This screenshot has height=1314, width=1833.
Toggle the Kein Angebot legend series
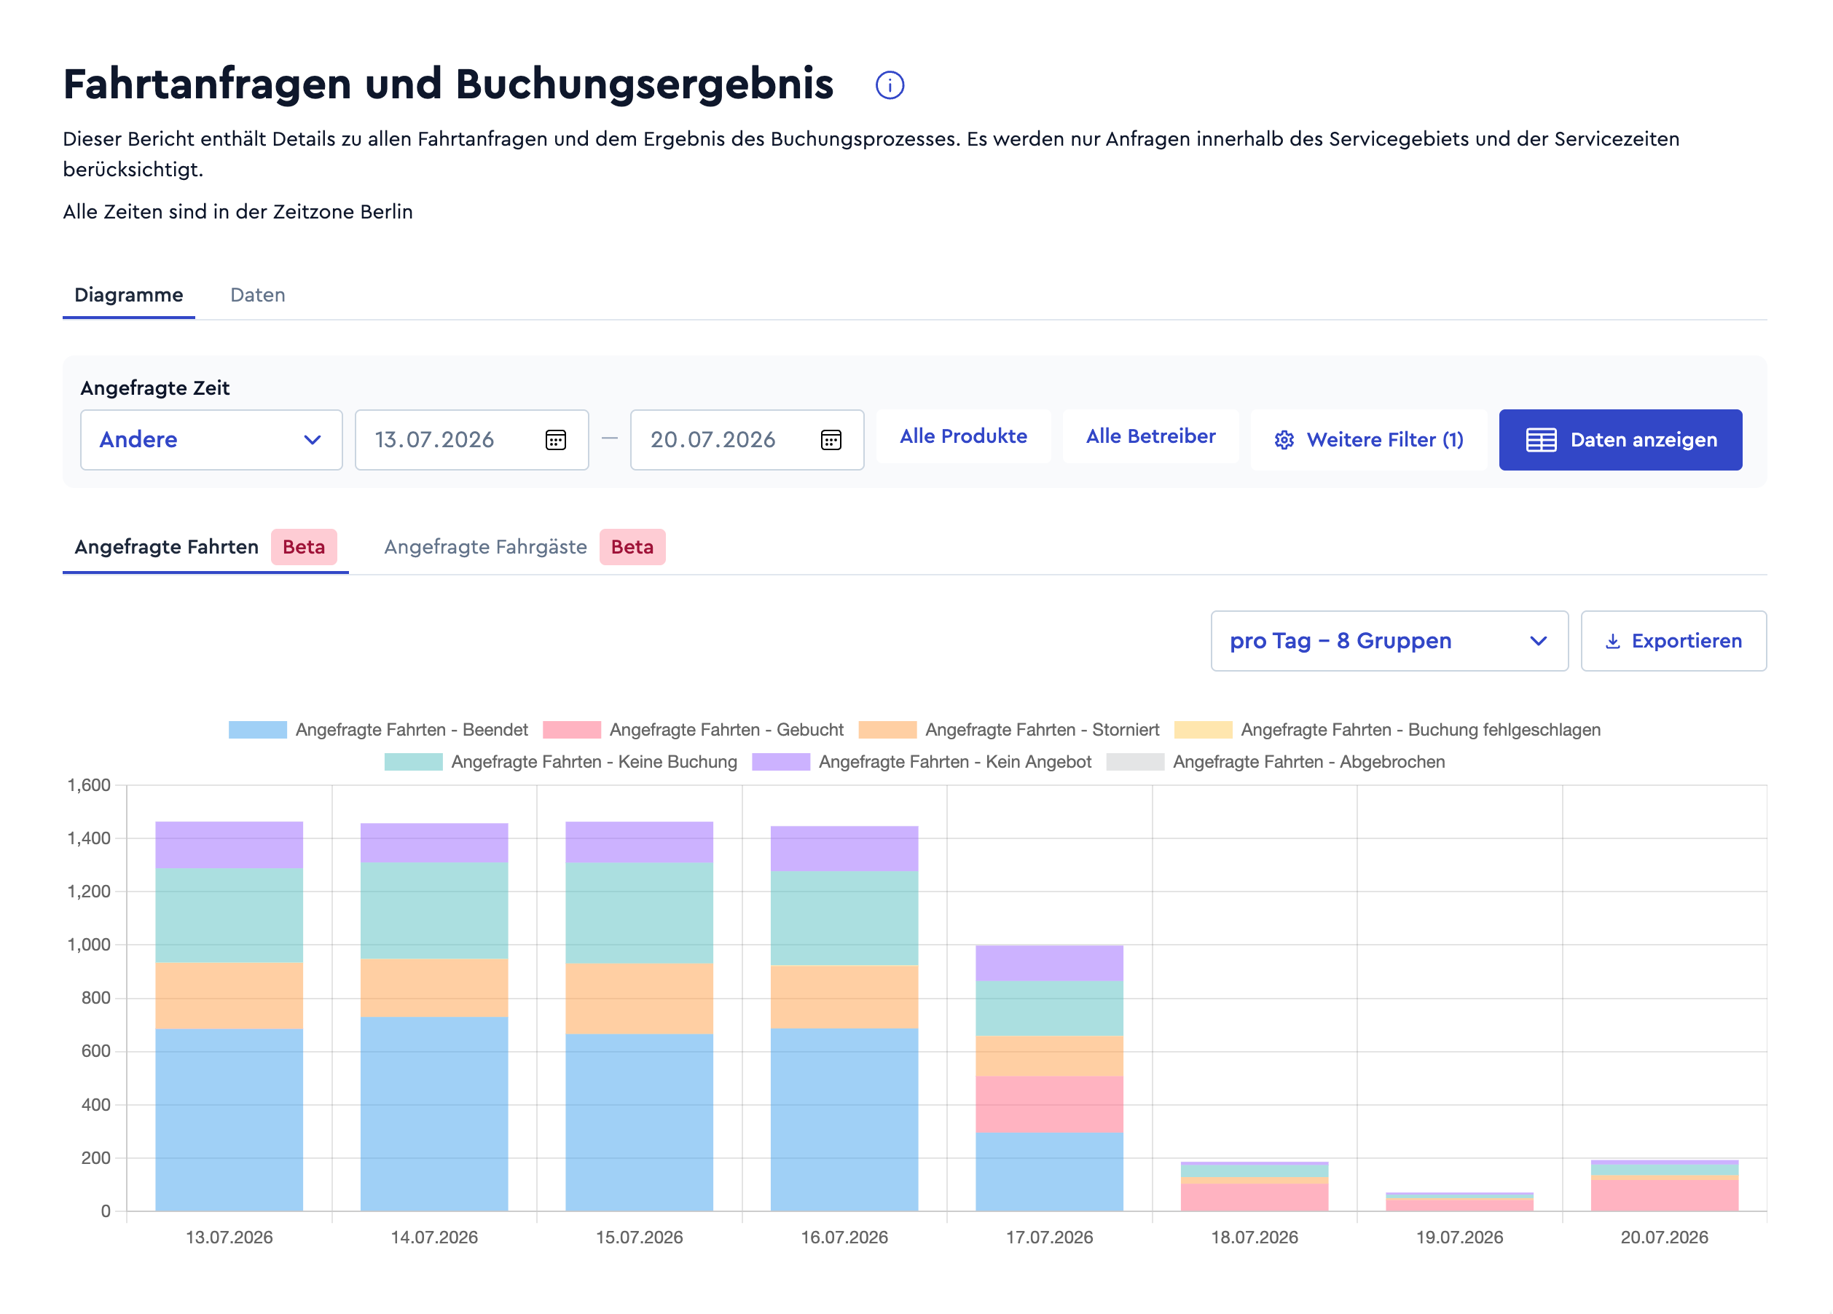(x=922, y=762)
